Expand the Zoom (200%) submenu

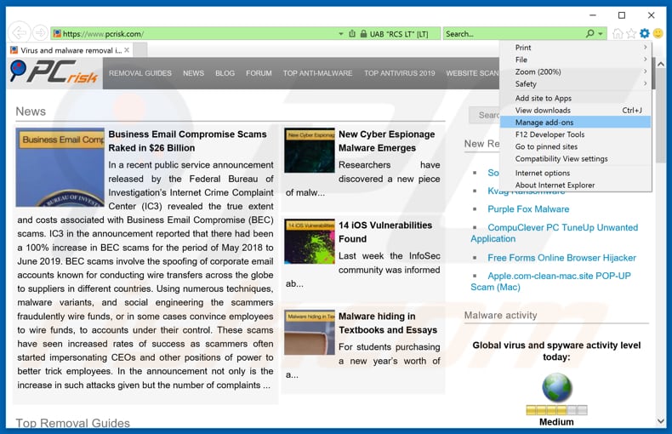point(575,71)
